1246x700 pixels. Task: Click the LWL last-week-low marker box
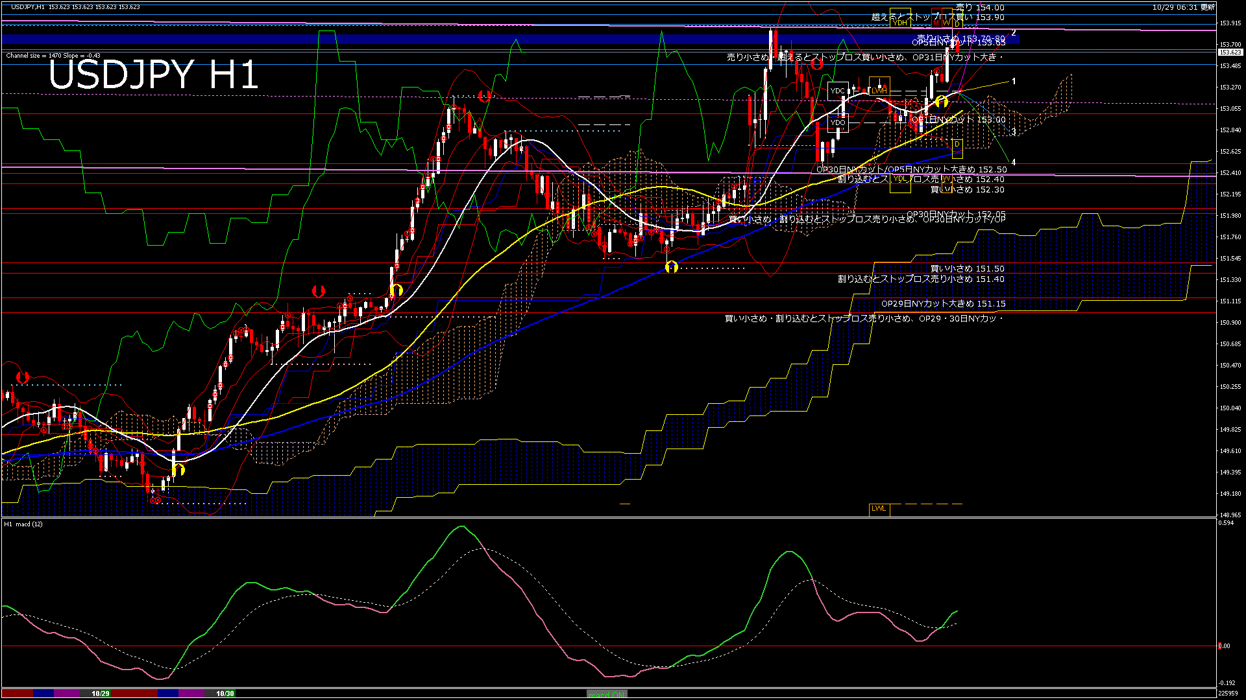coord(879,509)
